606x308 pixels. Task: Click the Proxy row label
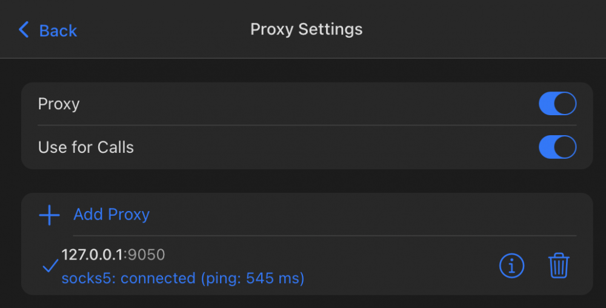[x=59, y=104]
